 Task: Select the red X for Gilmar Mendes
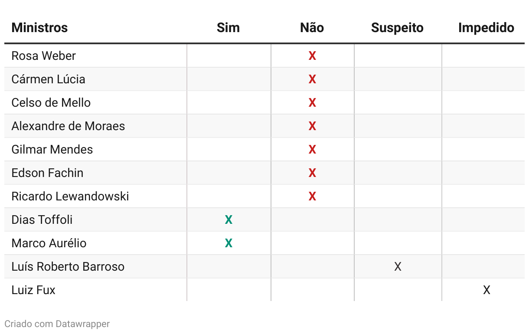312,149
